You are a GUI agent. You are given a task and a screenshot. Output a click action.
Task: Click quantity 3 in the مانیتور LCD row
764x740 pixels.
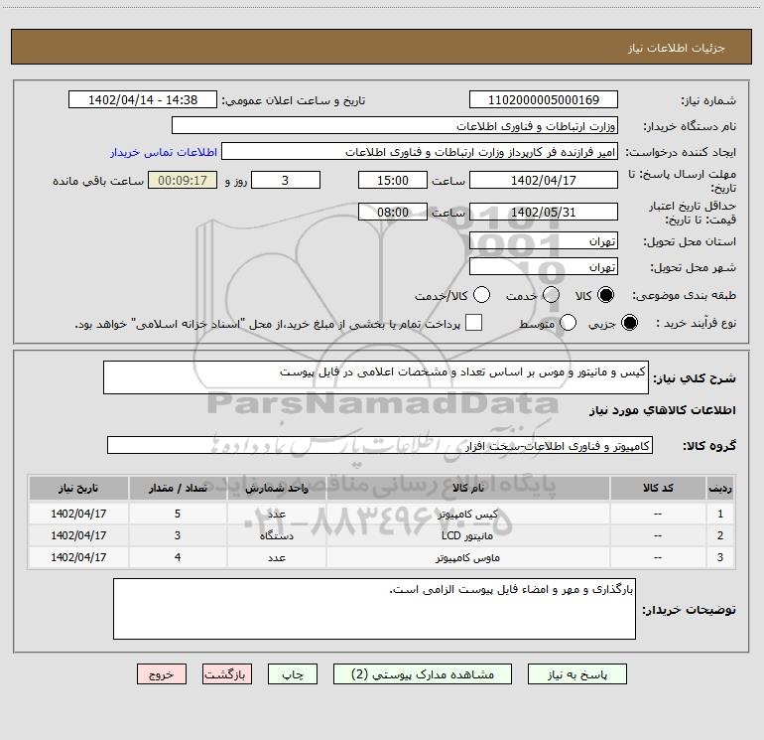click(178, 535)
